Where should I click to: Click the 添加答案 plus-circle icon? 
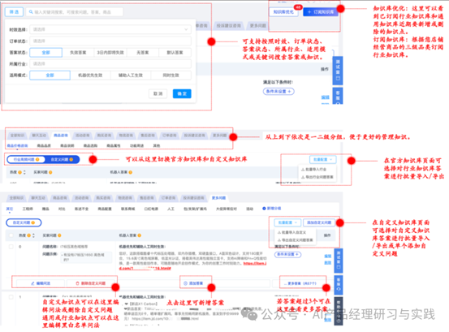point(185,283)
